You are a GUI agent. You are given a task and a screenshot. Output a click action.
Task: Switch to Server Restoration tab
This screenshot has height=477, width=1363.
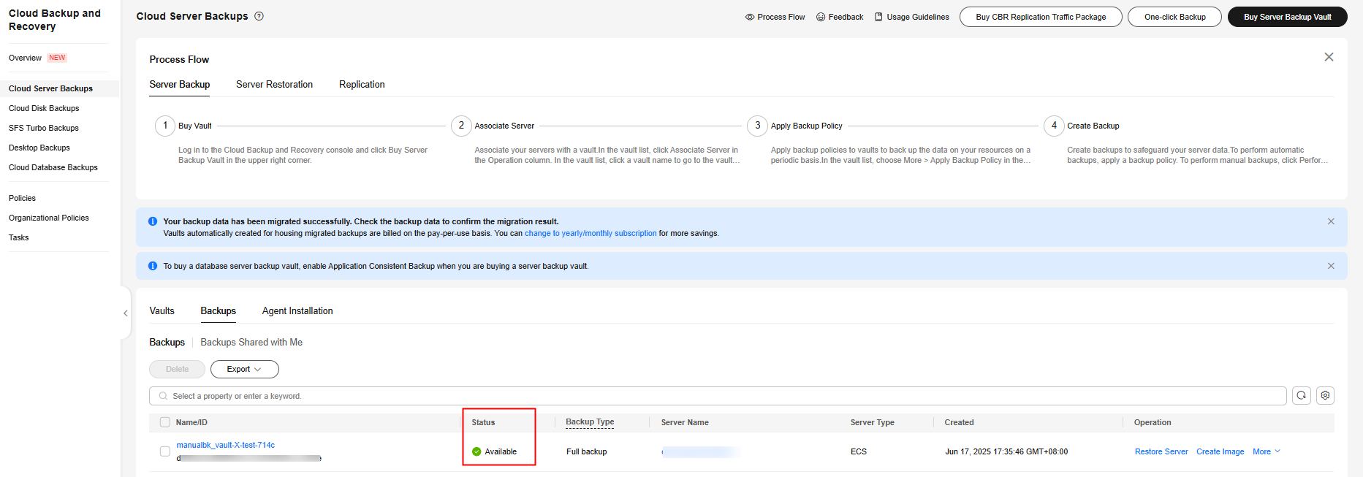pyautogui.click(x=274, y=85)
